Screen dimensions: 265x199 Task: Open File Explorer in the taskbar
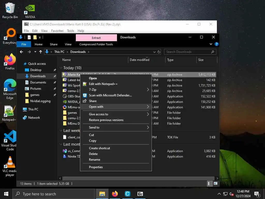coord(102,194)
